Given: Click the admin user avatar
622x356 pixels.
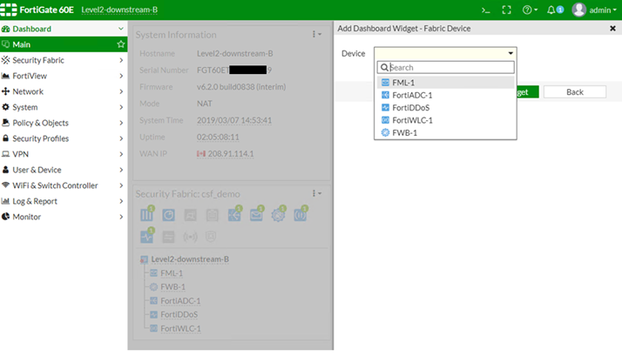Looking at the screenshot, I should pos(578,10).
